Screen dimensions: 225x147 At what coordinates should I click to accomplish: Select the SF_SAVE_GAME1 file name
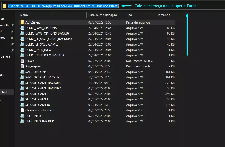[37, 99]
